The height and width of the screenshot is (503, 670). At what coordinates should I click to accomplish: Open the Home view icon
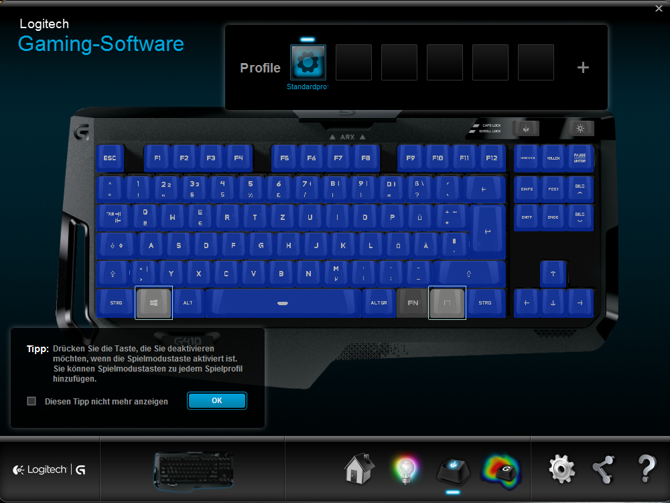pos(360,468)
